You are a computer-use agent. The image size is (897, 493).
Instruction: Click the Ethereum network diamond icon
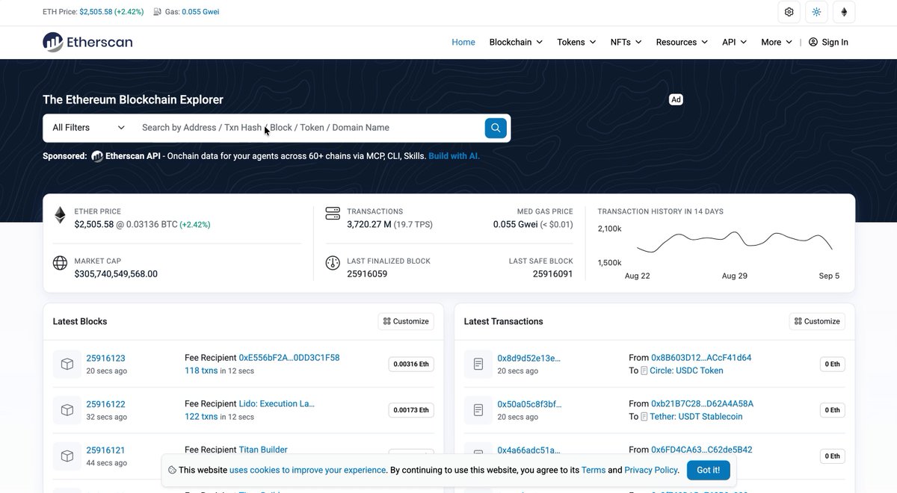tap(844, 12)
